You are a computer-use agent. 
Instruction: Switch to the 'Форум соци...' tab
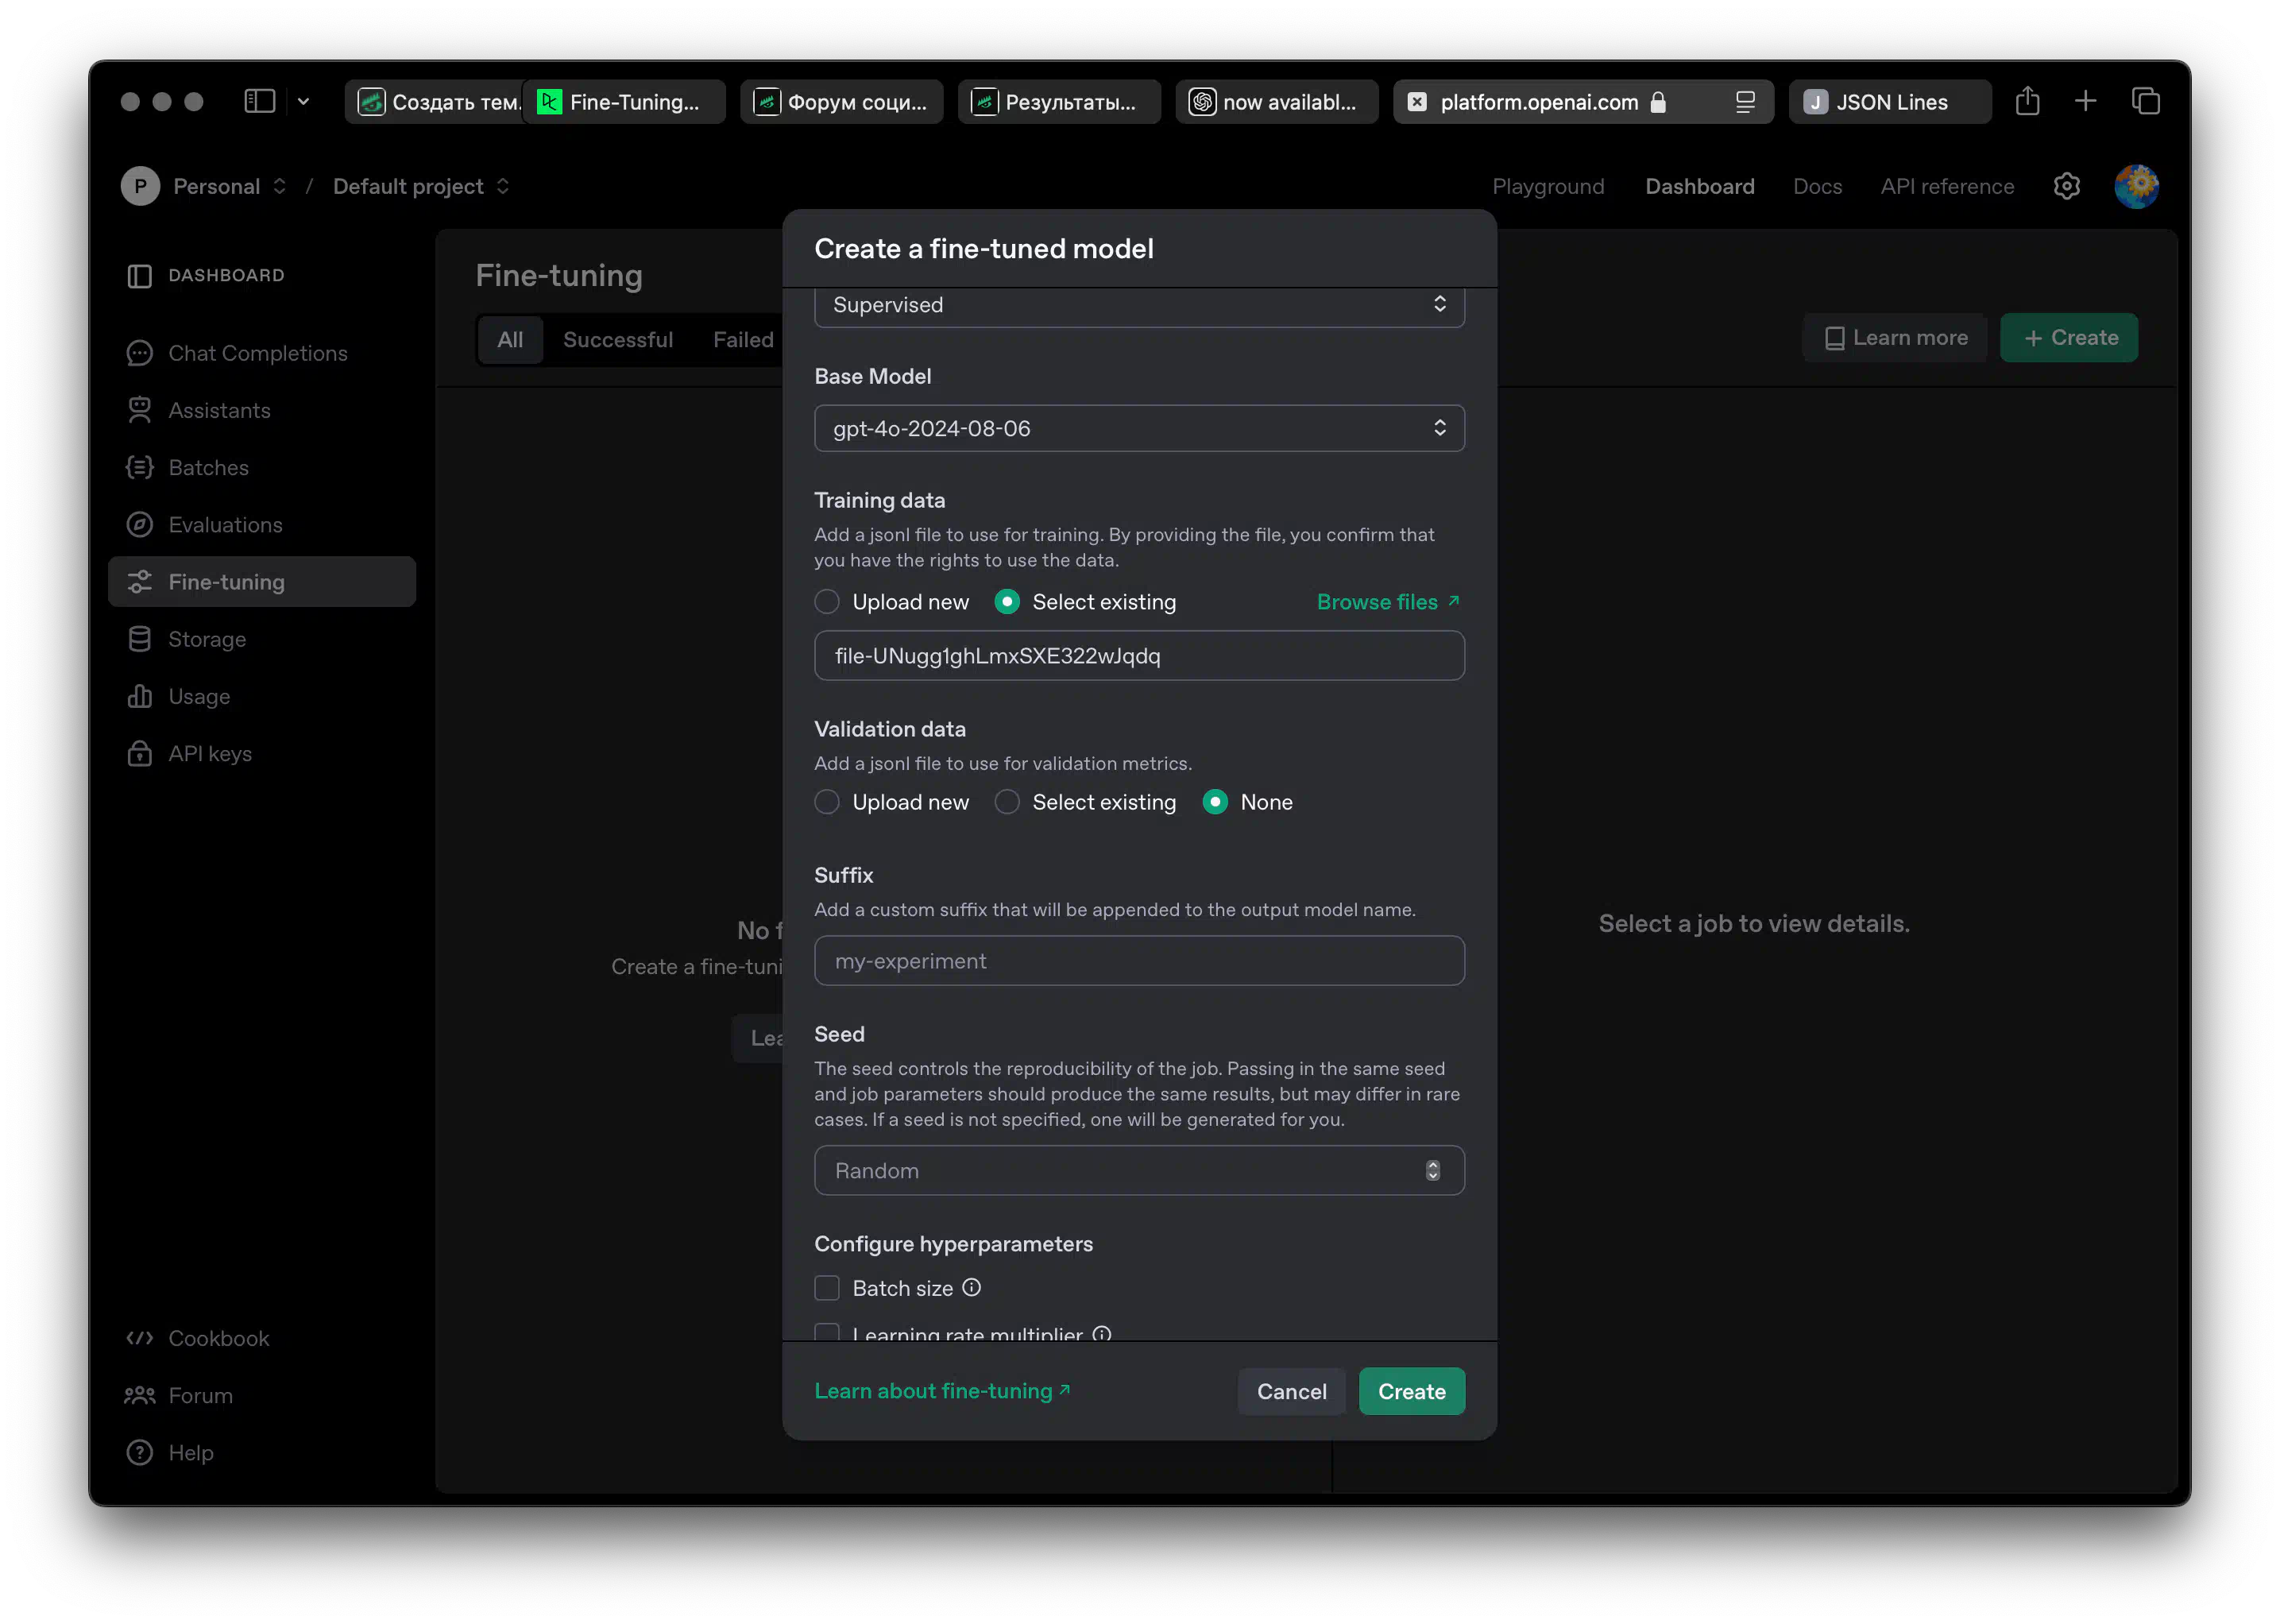(x=841, y=102)
